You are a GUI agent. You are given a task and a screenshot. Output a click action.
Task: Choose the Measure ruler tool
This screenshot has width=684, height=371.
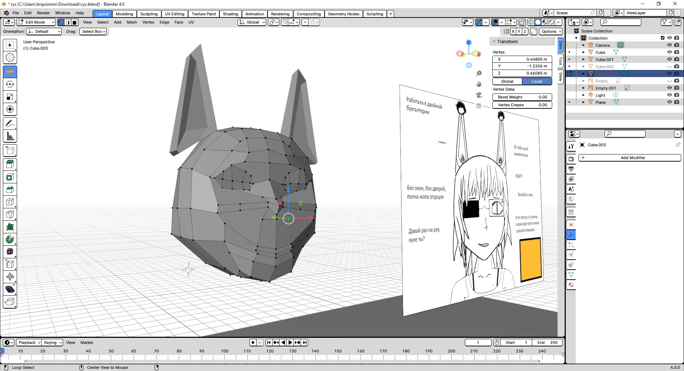click(10, 136)
